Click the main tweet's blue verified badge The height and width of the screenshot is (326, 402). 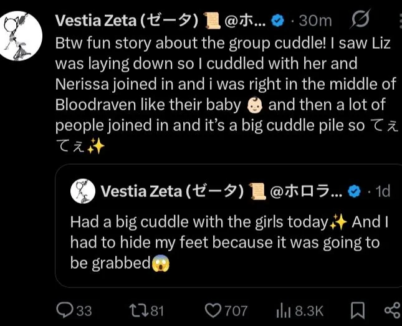coord(279,21)
